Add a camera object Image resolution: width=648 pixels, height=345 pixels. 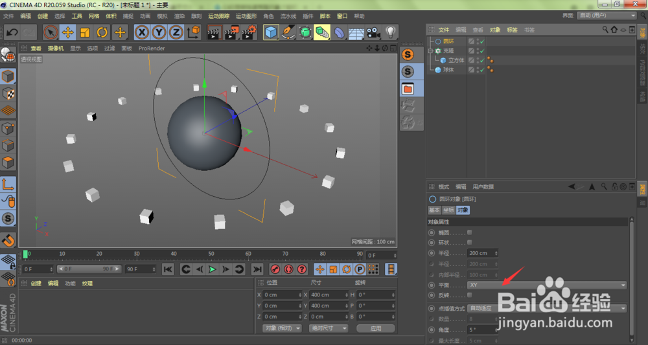click(x=373, y=32)
